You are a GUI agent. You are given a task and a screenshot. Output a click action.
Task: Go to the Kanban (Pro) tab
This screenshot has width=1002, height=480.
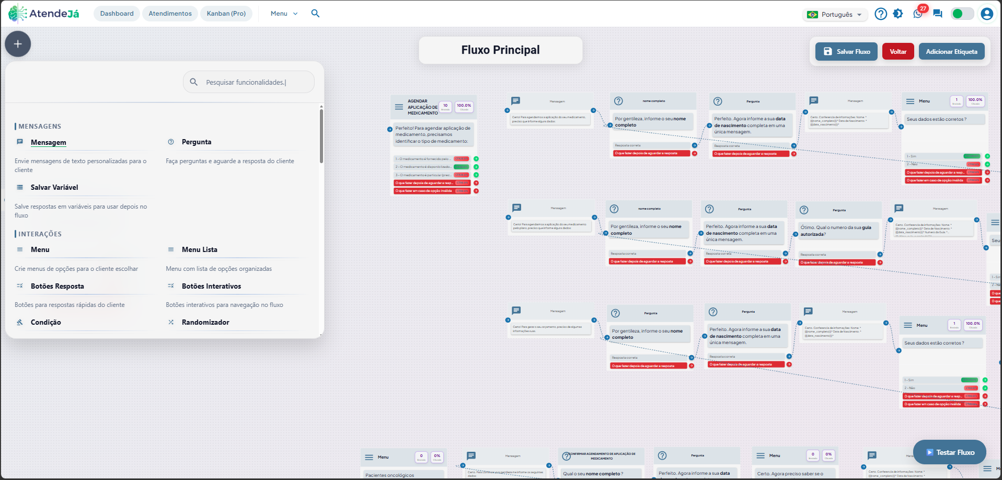coord(226,14)
